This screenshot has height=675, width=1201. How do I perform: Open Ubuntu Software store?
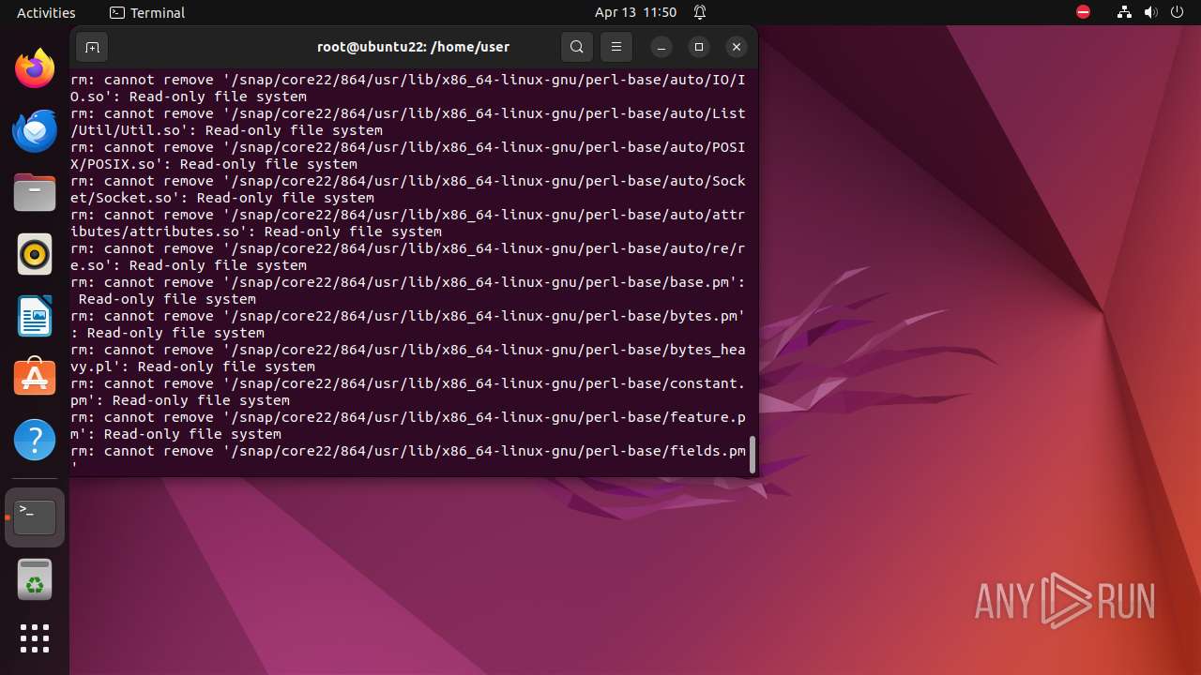click(x=35, y=378)
